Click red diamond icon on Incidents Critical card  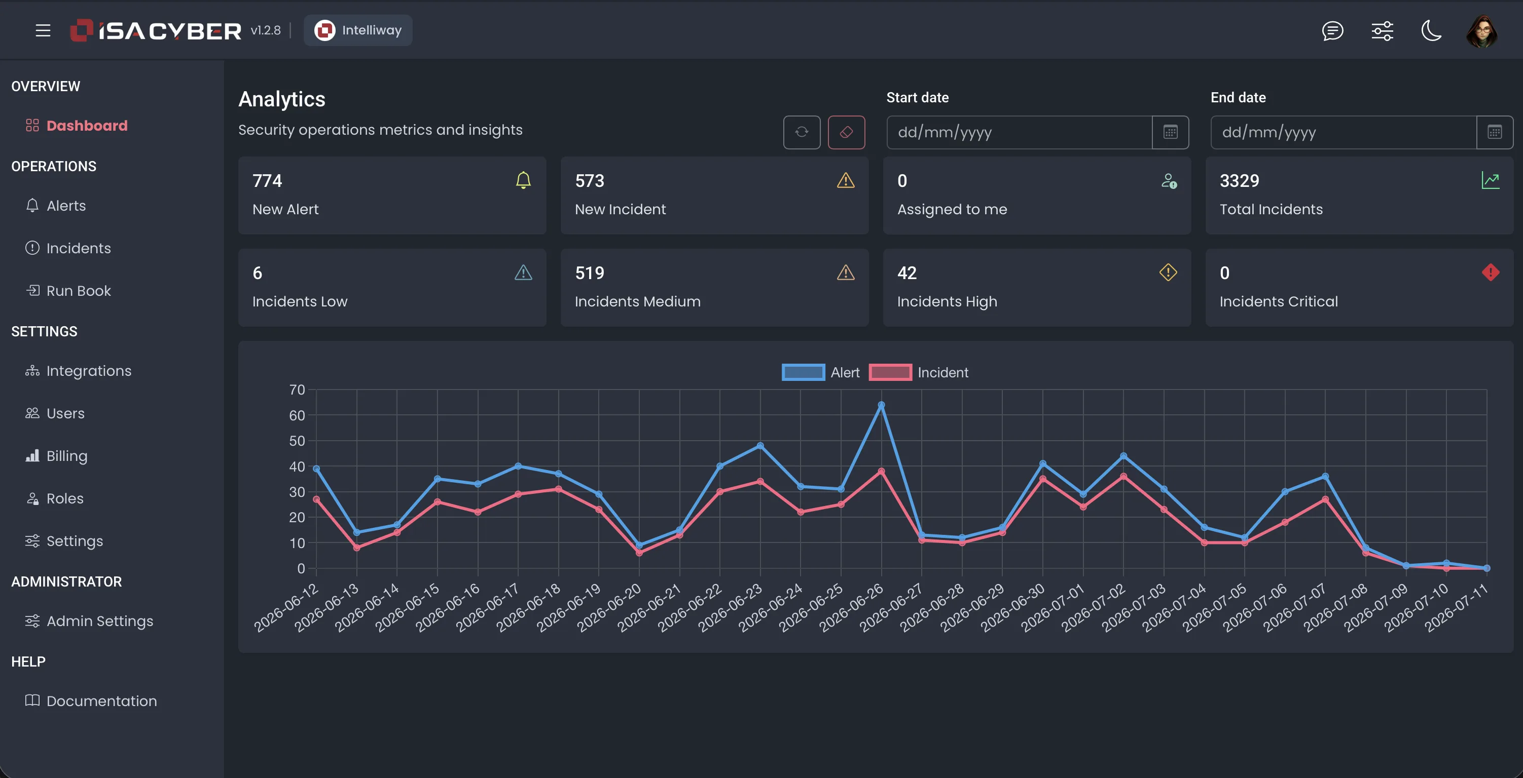[1491, 273]
